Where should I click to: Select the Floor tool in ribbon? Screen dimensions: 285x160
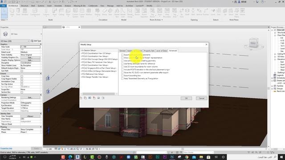tap(68, 12)
